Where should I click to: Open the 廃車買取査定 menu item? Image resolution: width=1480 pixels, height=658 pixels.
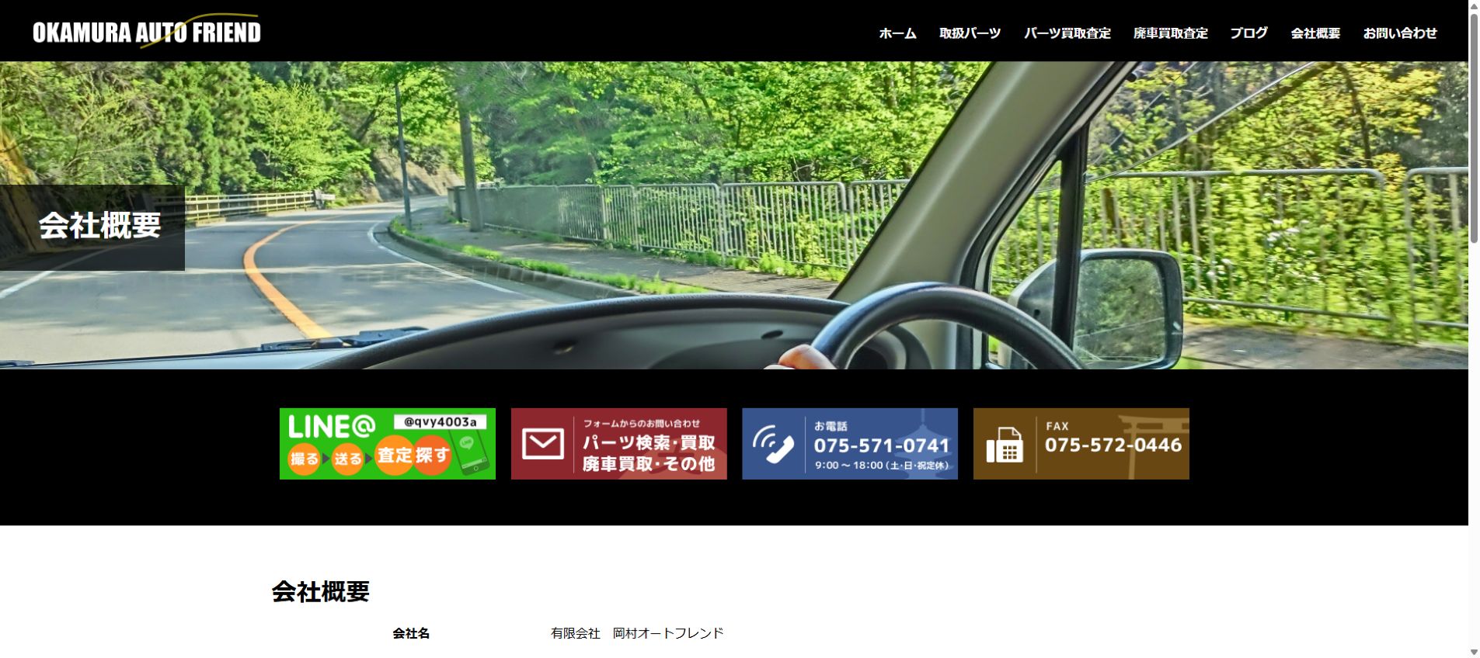click(x=1170, y=33)
